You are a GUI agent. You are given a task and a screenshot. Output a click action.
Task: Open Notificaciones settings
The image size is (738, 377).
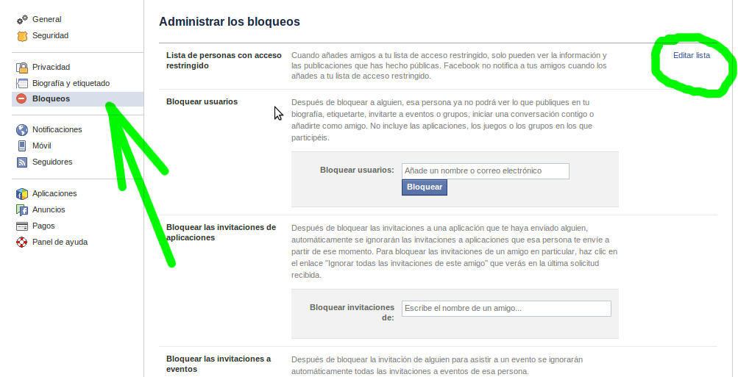coord(57,130)
